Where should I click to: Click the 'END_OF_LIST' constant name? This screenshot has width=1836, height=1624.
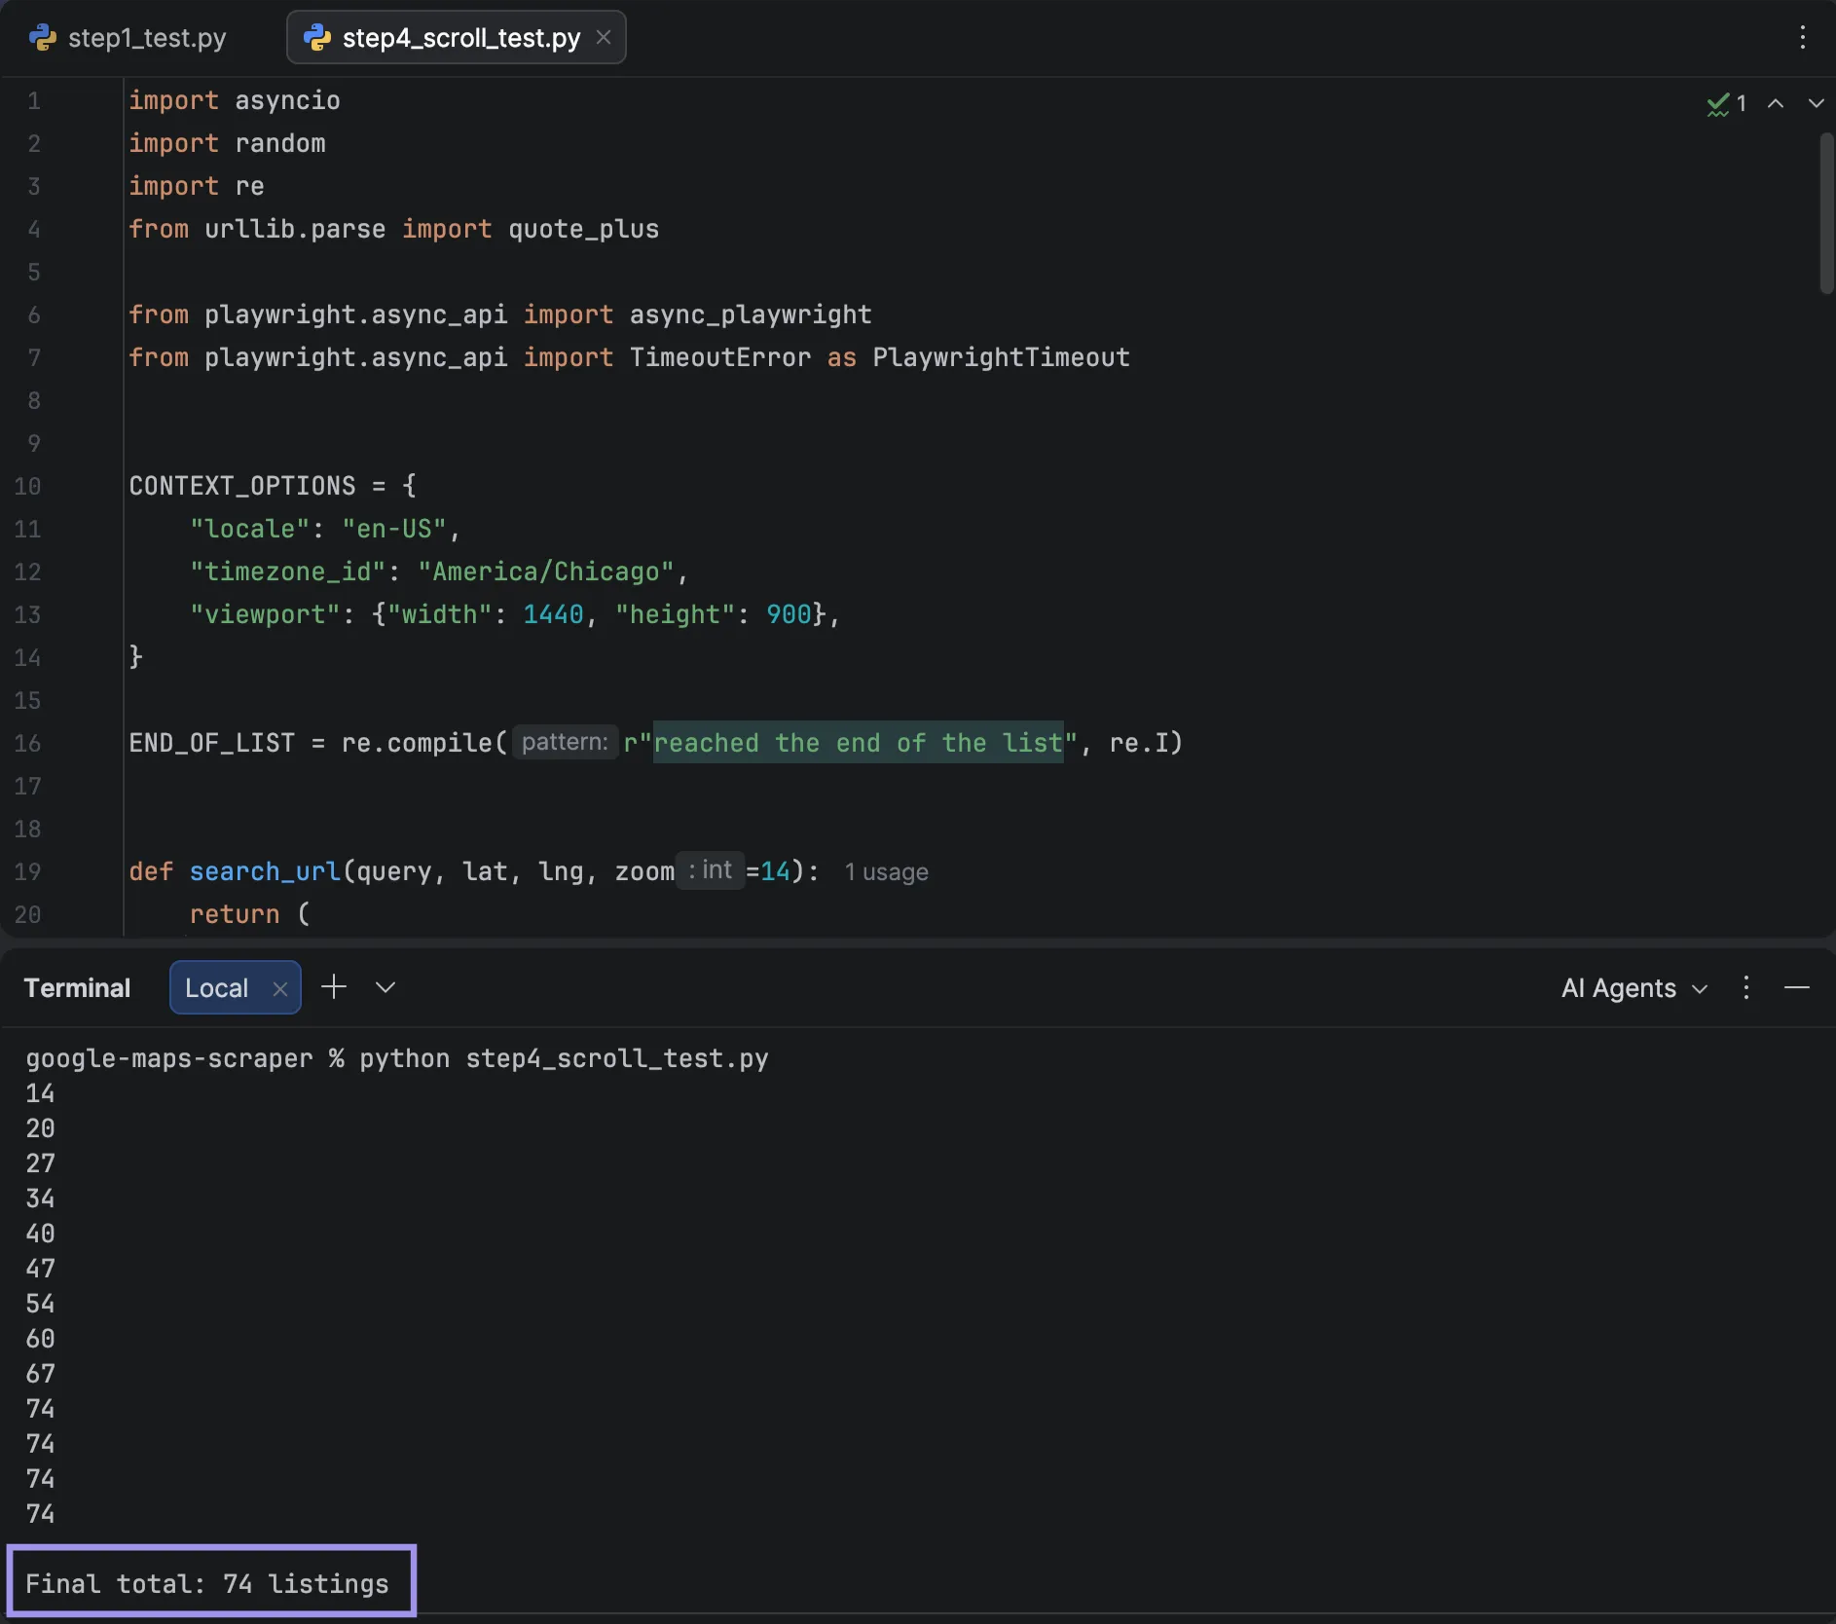coord(211,743)
